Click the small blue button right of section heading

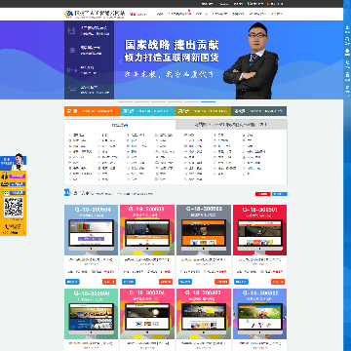tap(280, 194)
